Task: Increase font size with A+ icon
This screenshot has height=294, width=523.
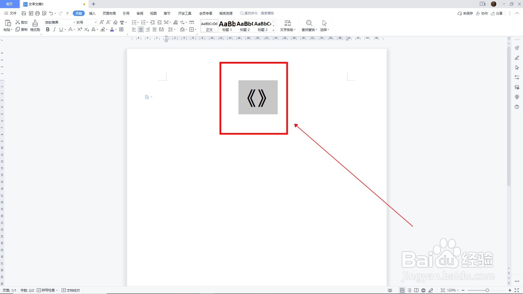Action: pyautogui.click(x=102, y=22)
